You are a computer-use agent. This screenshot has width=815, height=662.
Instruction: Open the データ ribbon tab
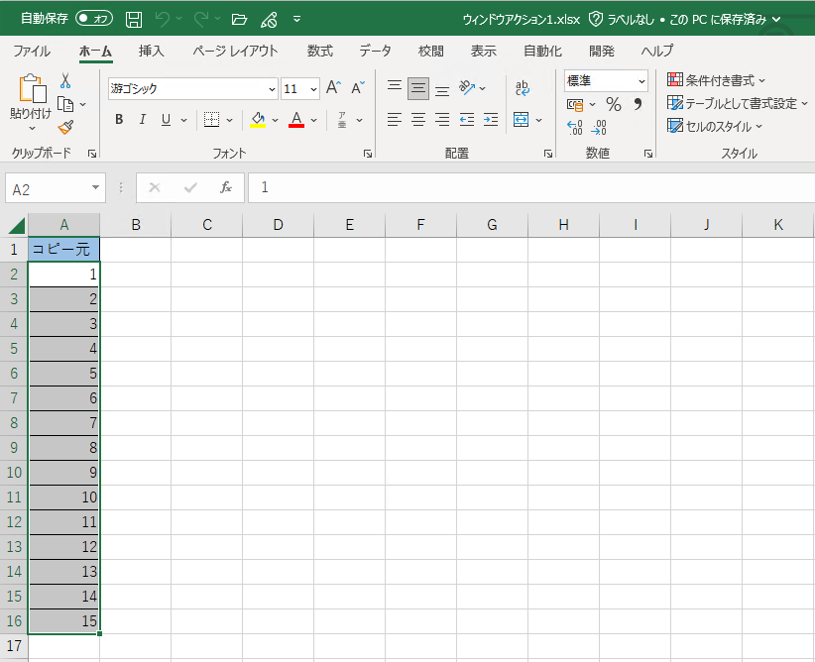(x=375, y=51)
